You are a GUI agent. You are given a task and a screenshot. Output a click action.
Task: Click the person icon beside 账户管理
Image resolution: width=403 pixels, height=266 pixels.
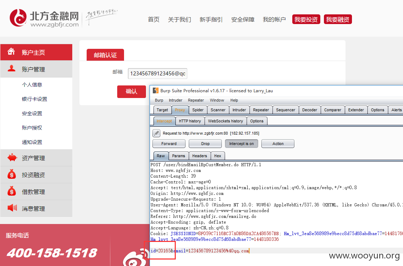coord(11,68)
